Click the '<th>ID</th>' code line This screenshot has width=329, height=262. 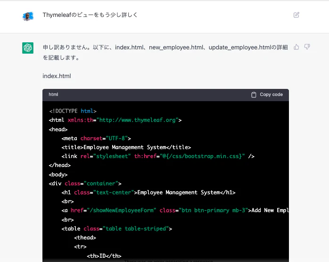tap(104, 256)
